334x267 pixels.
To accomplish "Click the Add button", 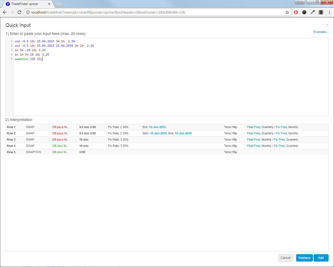I will 321,258.
